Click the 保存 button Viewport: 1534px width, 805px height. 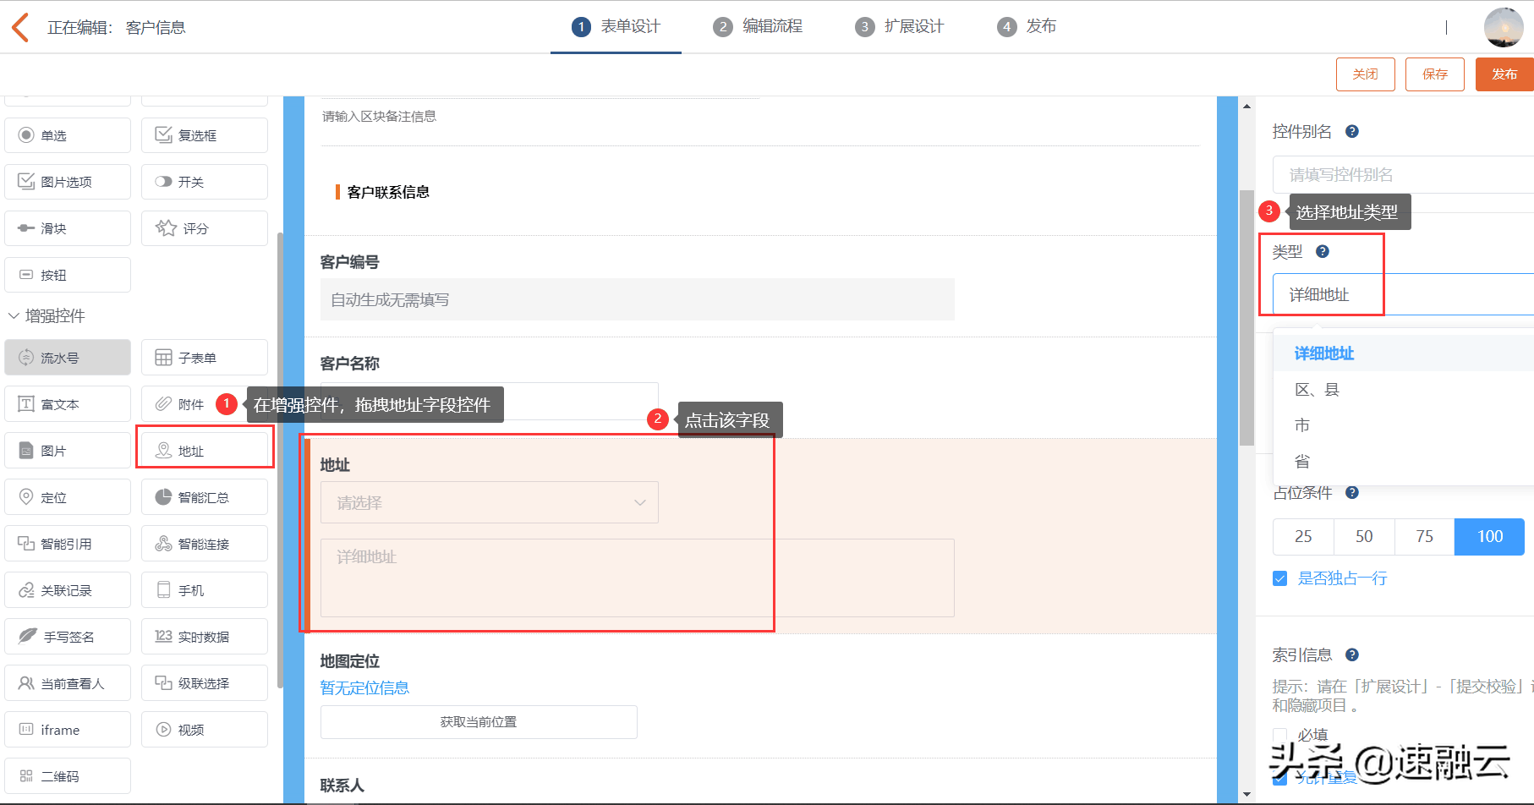1435,74
